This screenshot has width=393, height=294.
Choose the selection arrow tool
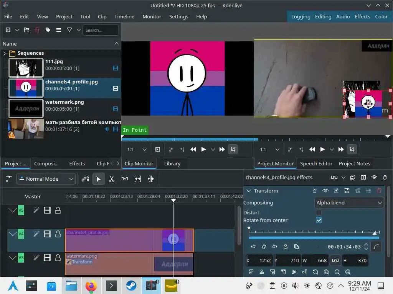99,179
